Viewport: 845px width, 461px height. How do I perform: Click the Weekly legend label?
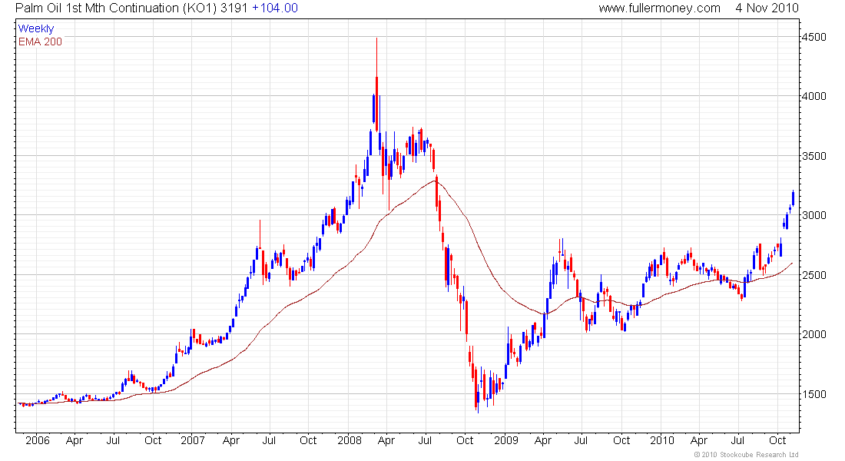click(x=36, y=28)
